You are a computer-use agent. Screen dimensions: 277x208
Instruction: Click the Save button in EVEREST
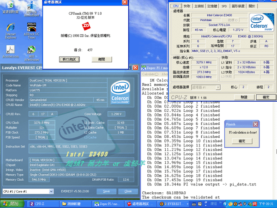[106, 191]
